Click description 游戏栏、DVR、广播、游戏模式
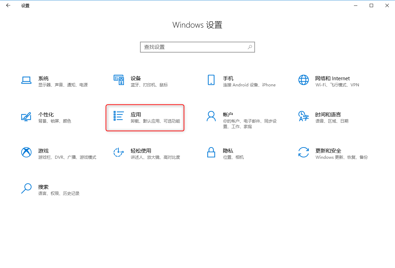The width and height of the screenshot is (395, 268). [x=67, y=157]
